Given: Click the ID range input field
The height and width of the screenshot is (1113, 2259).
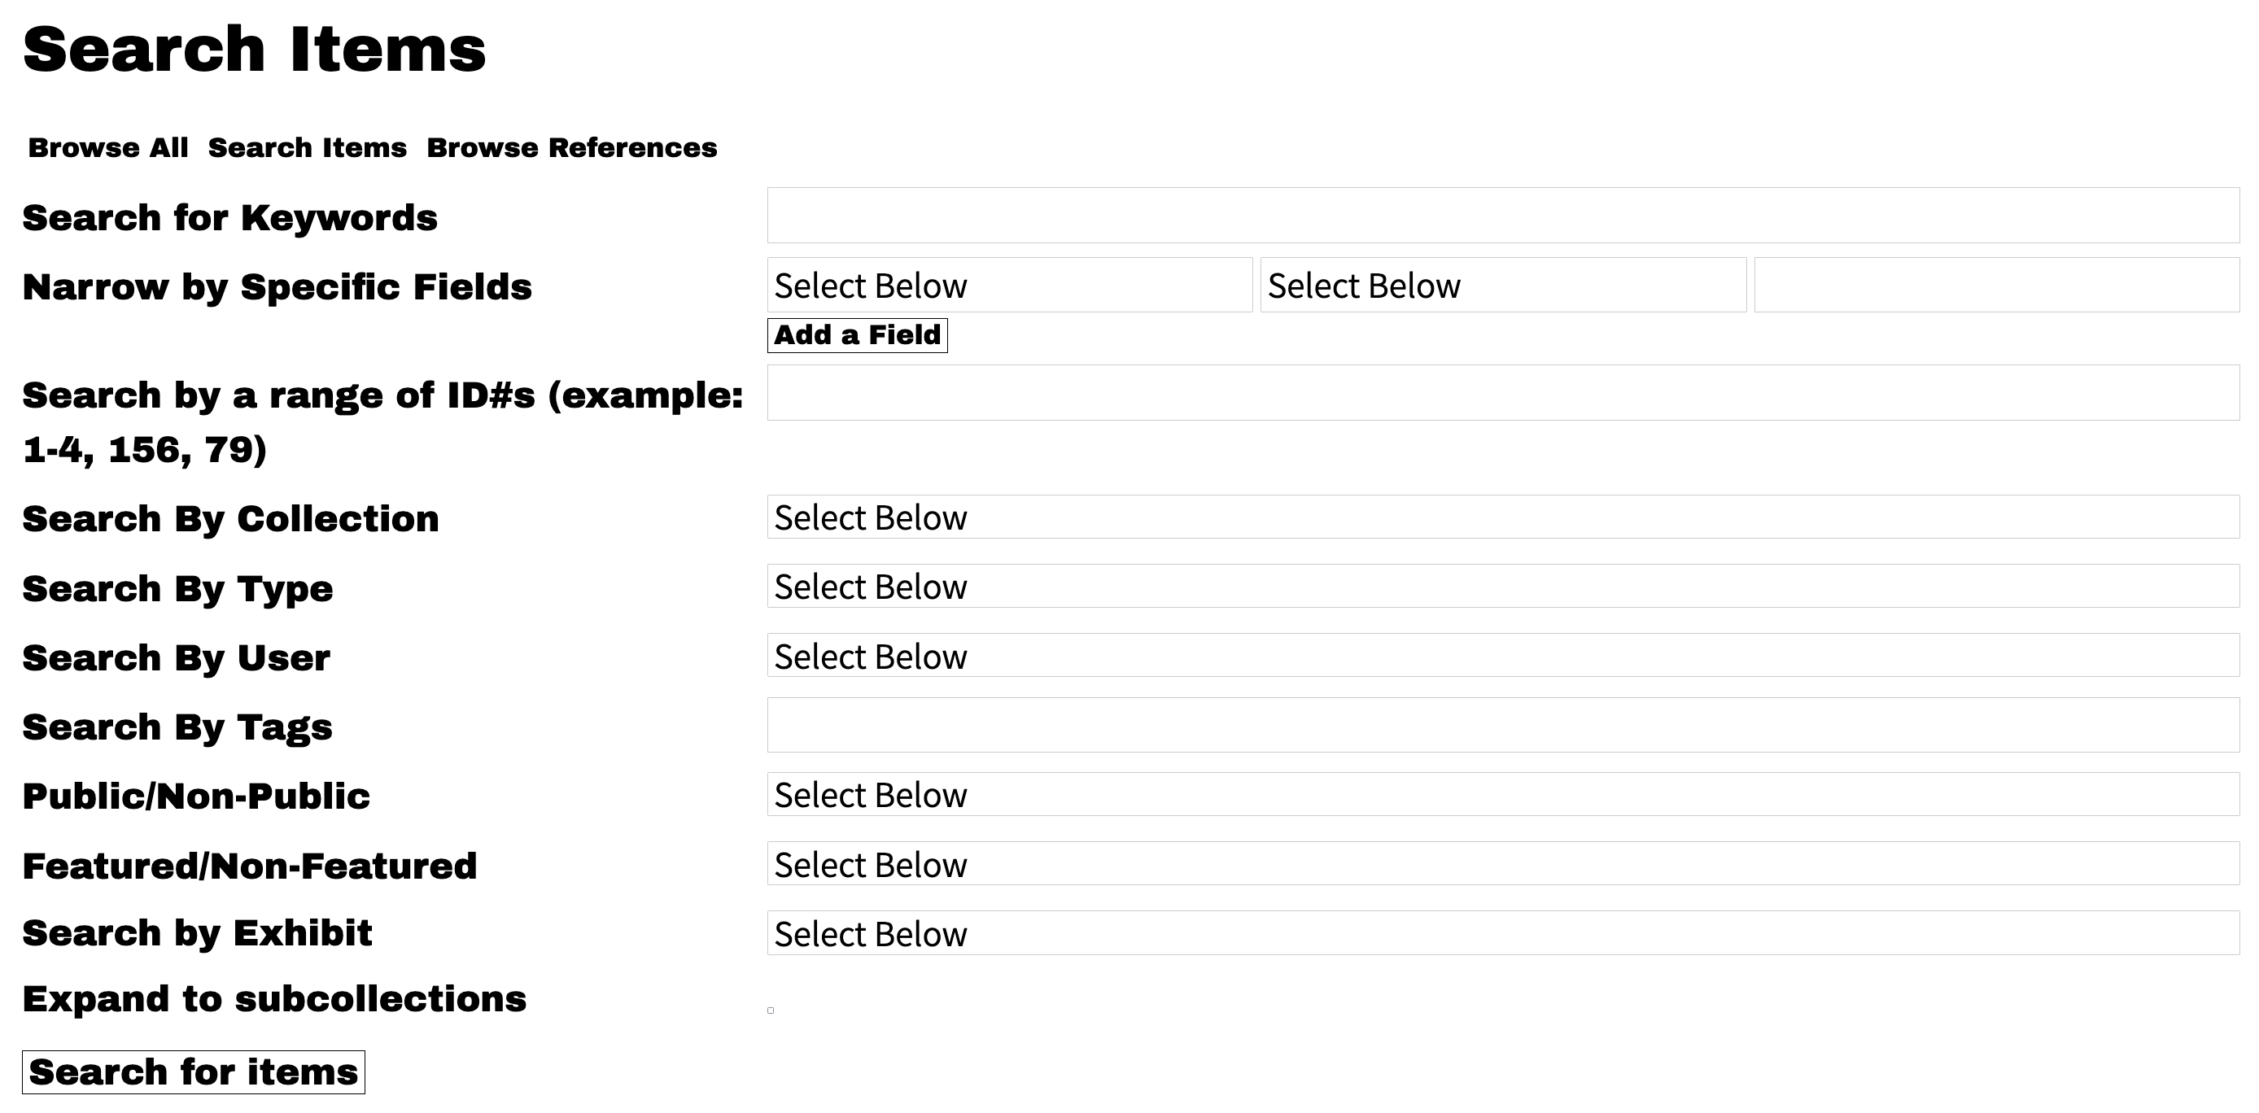Looking at the screenshot, I should point(1503,393).
